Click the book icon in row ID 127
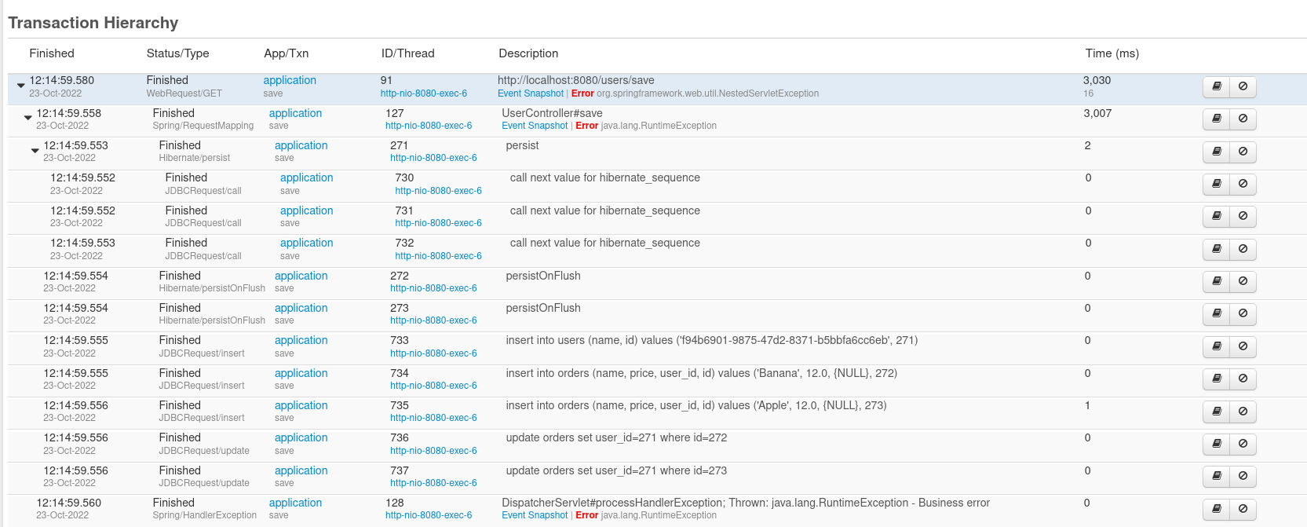The image size is (1307, 527). point(1217,119)
